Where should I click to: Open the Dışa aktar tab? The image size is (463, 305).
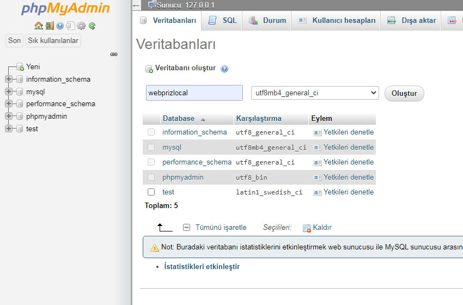tap(411, 20)
